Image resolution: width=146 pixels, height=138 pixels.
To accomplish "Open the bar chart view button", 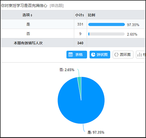I will (141, 54).
